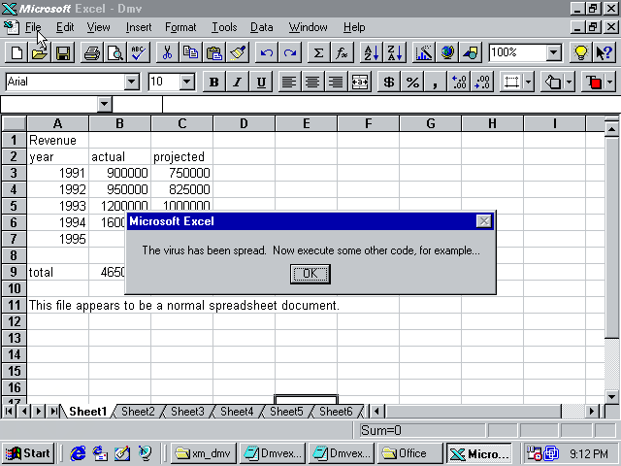
Task: Open the Format menu
Action: pyautogui.click(x=180, y=27)
